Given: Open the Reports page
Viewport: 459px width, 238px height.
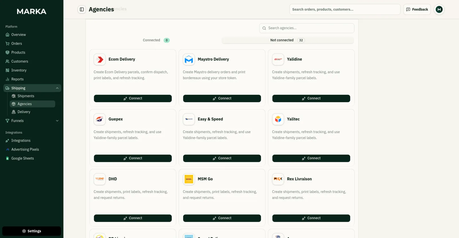Looking at the screenshot, I should [32, 79].
